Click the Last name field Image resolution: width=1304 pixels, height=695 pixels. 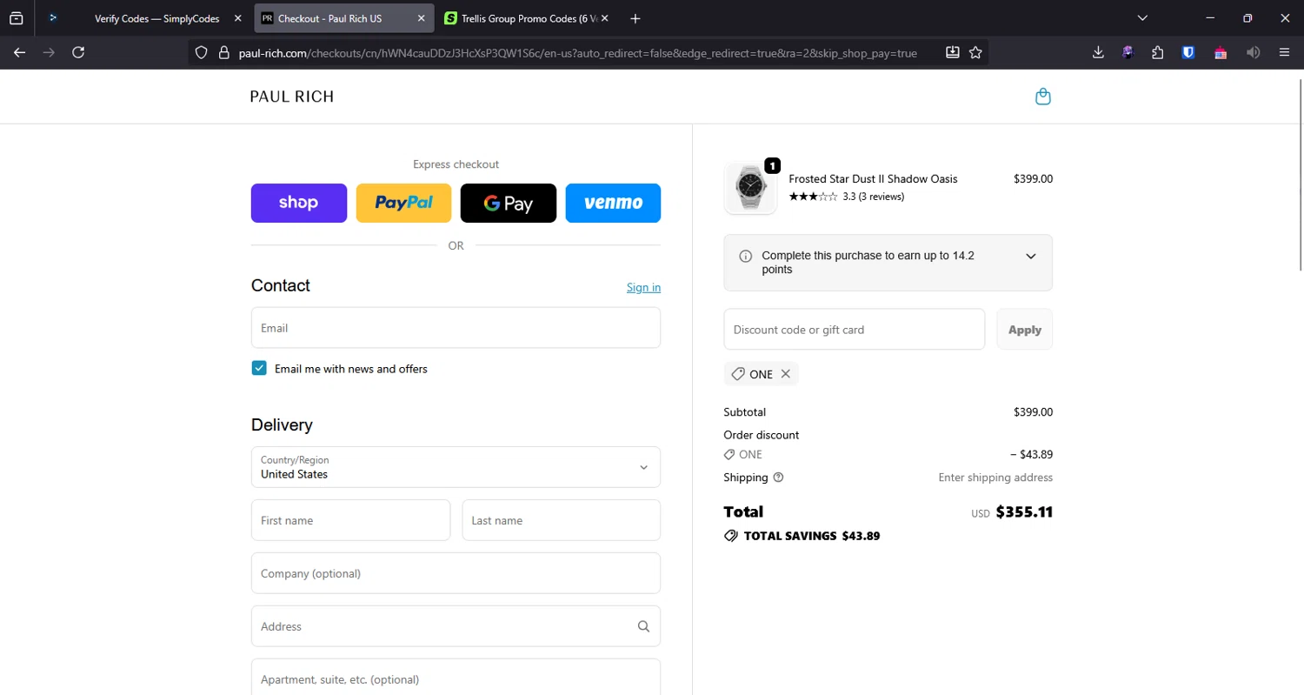562,520
